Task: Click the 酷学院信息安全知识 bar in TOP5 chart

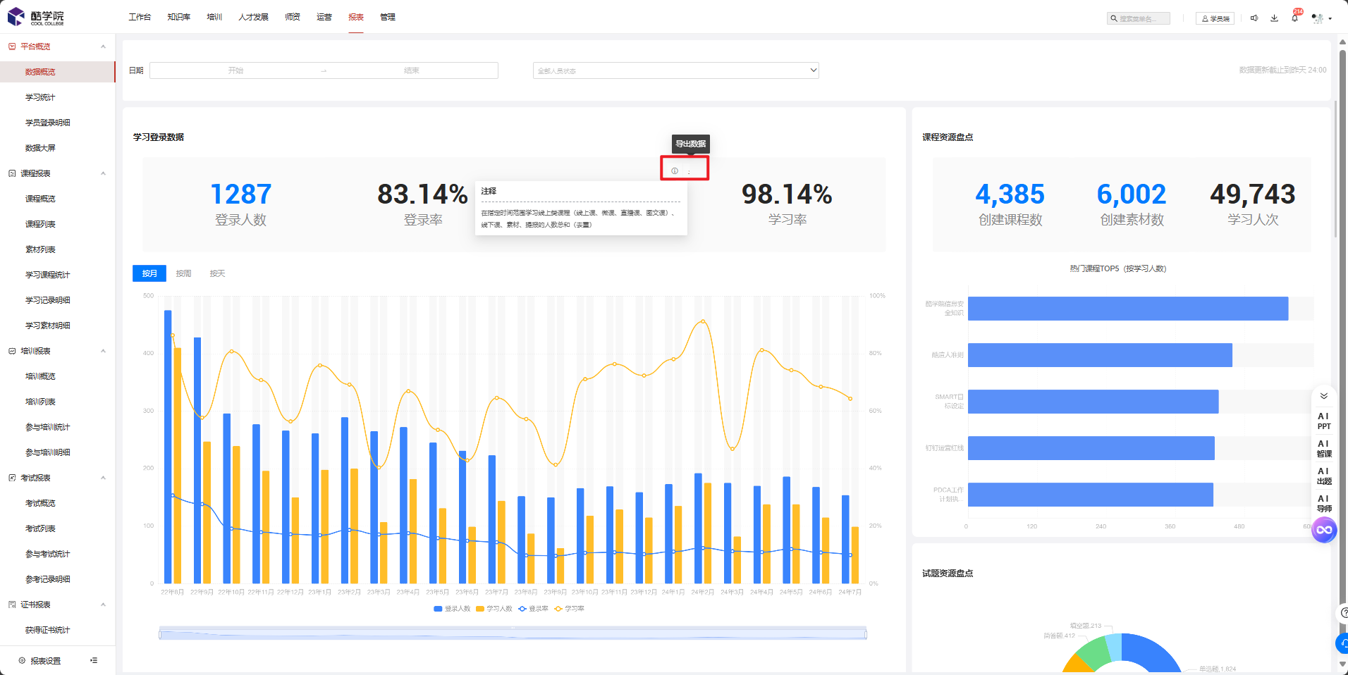Action: (x=1127, y=309)
